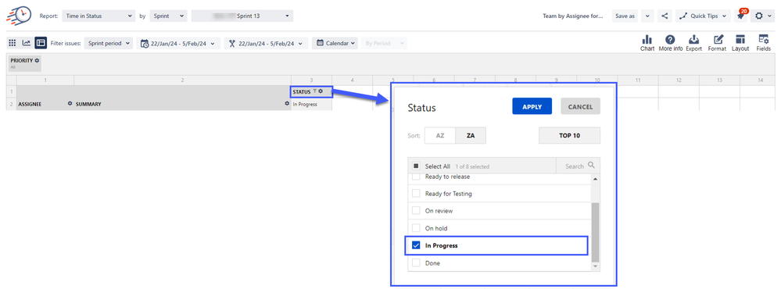Open the Fields settings tool
The width and height of the screenshot is (781, 289).
[763, 43]
